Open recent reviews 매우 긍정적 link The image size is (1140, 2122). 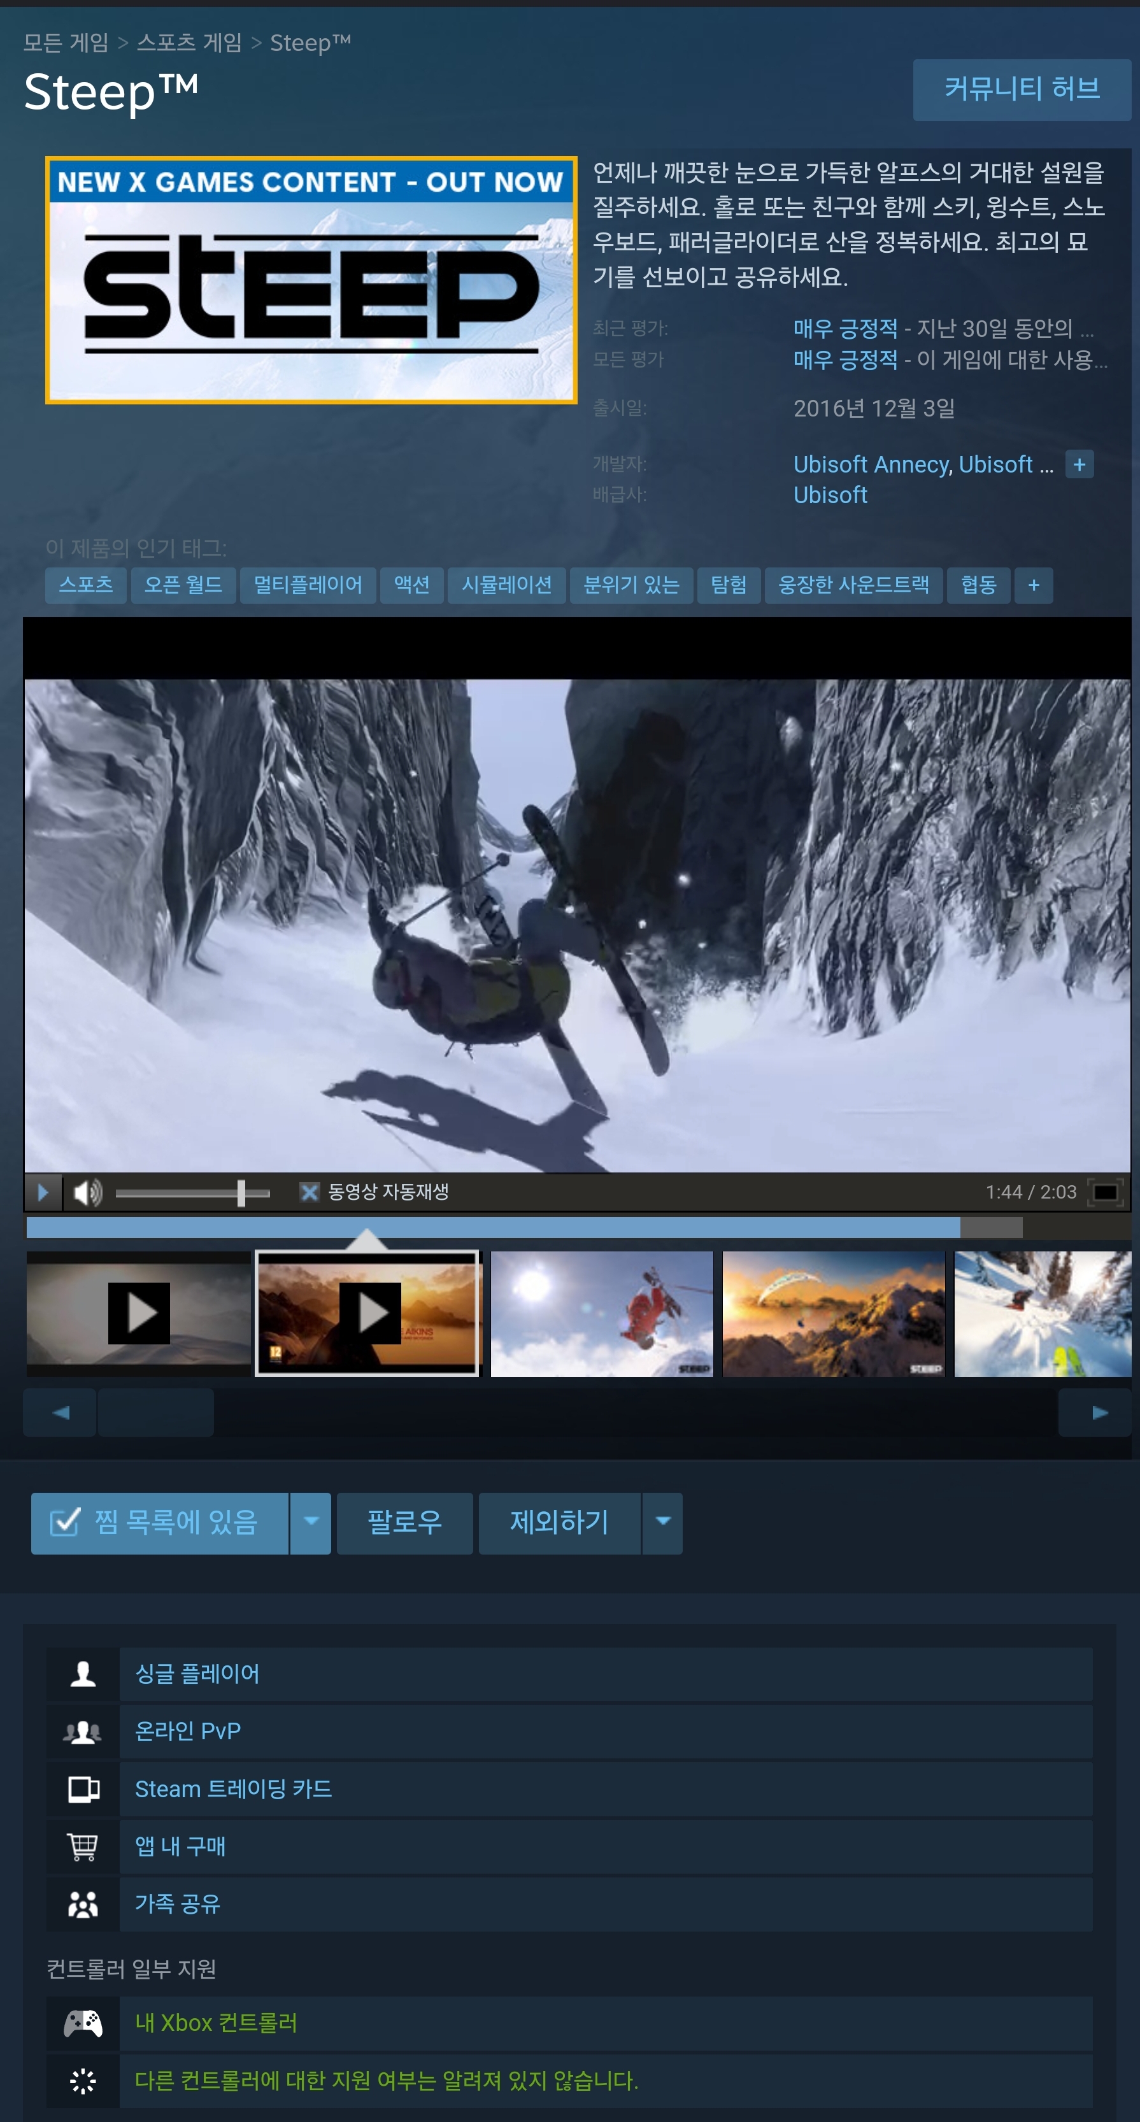coord(845,329)
